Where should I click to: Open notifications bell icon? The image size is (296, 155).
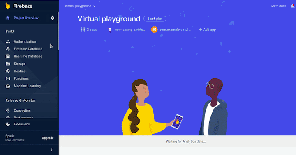[x=293, y=6]
